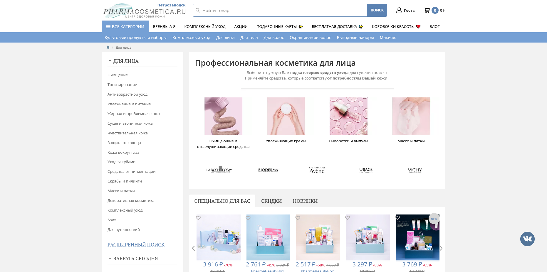The image size is (547, 272).
Task: Open Сыворотки и ампулы category thumbnail
Action: (348, 116)
